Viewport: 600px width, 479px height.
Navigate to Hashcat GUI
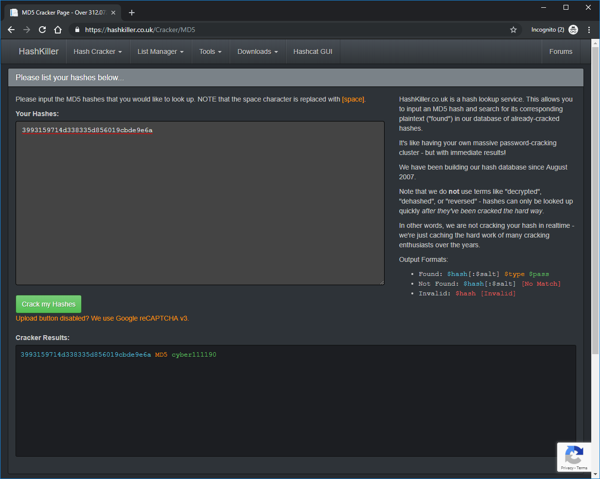[313, 51]
